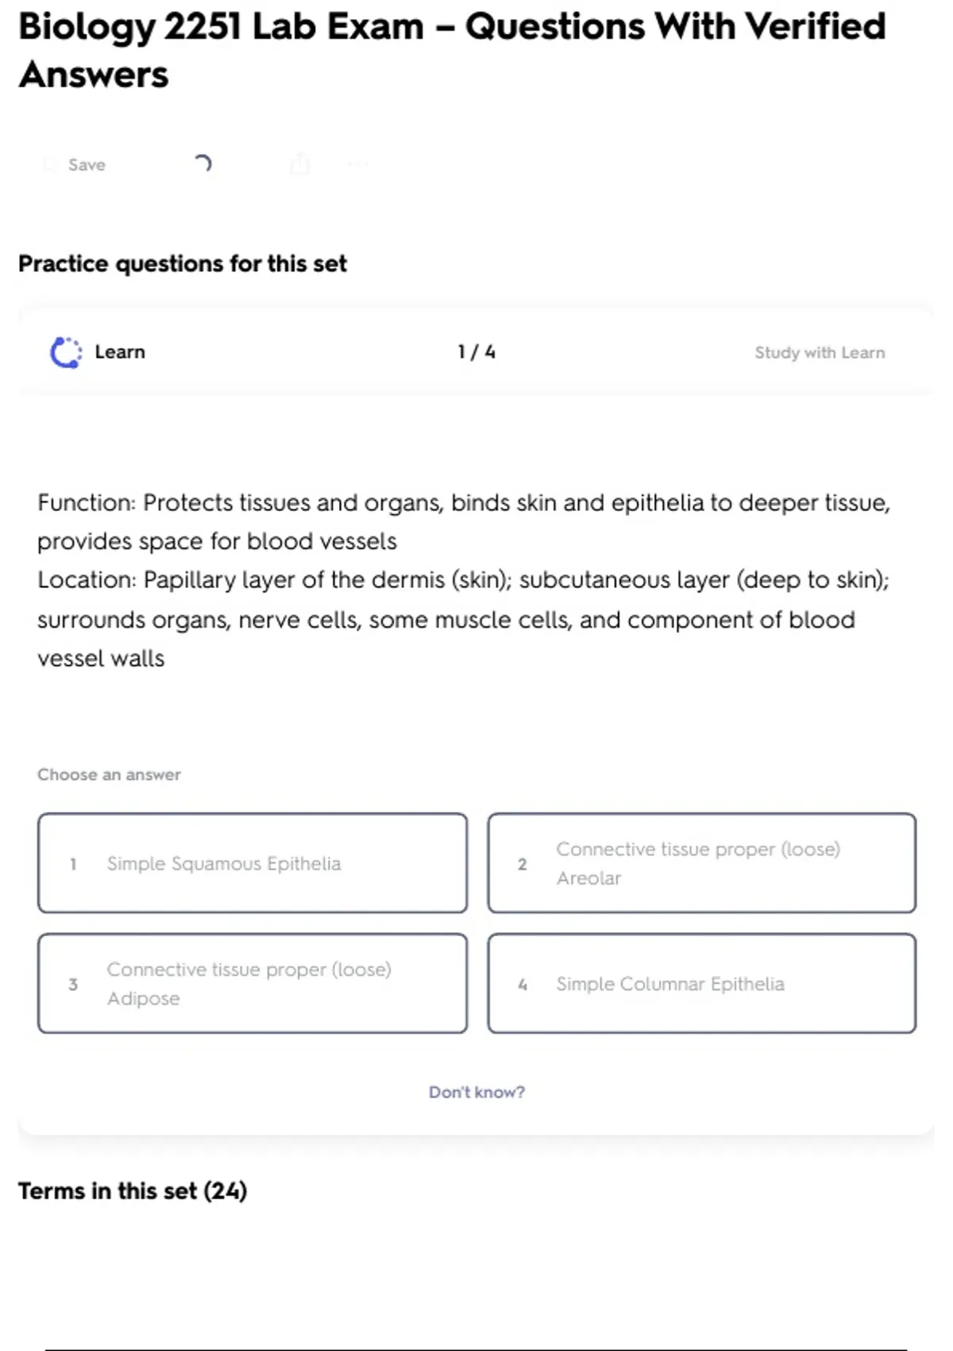The height and width of the screenshot is (1351, 953).
Task: Open the three-dot more options menu
Action: (357, 165)
